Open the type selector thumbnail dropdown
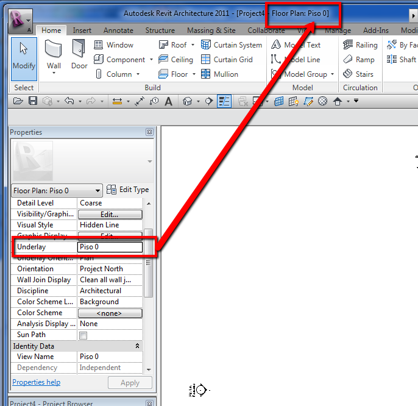The width and height of the screenshot is (418, 406). click(150, 162)
